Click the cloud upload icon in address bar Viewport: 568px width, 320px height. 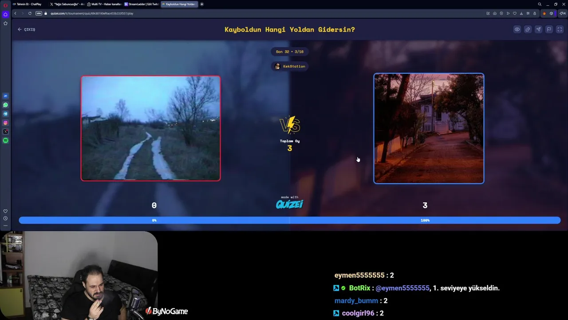(x=495, y=13)
